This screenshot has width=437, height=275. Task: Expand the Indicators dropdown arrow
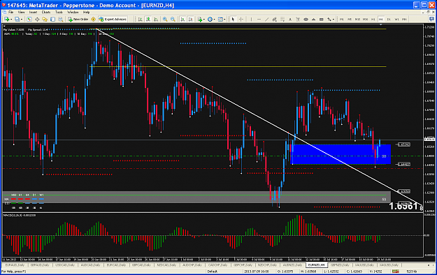tap(204, 20)
